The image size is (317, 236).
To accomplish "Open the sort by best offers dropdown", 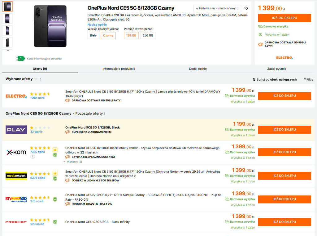I will (x=274, y=80).
